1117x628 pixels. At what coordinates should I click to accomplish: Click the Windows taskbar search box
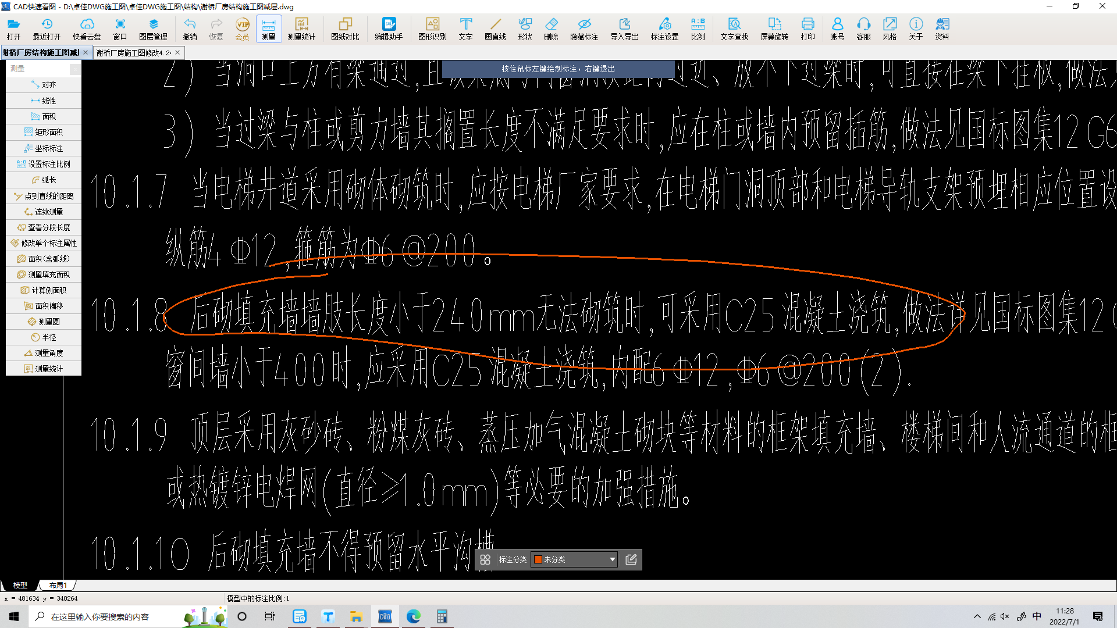coord(99,616)
